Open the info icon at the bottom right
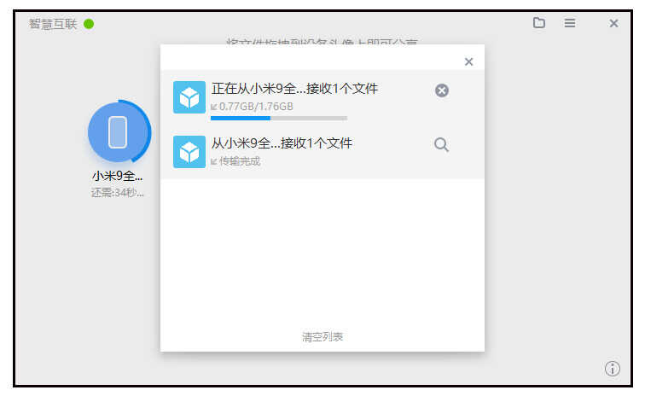Image resolution: width=645 pixels, height=396 pixels. (612, 369)
